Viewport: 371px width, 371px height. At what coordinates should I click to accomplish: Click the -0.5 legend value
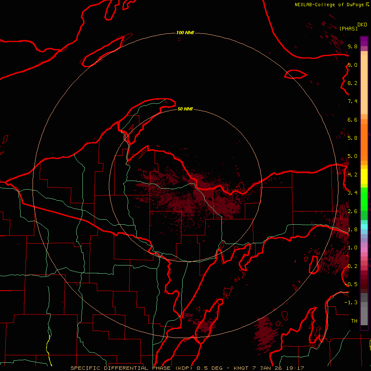coord(351,284)
